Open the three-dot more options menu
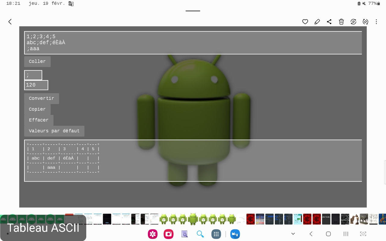The image size is (386, 241). (376, 22)
